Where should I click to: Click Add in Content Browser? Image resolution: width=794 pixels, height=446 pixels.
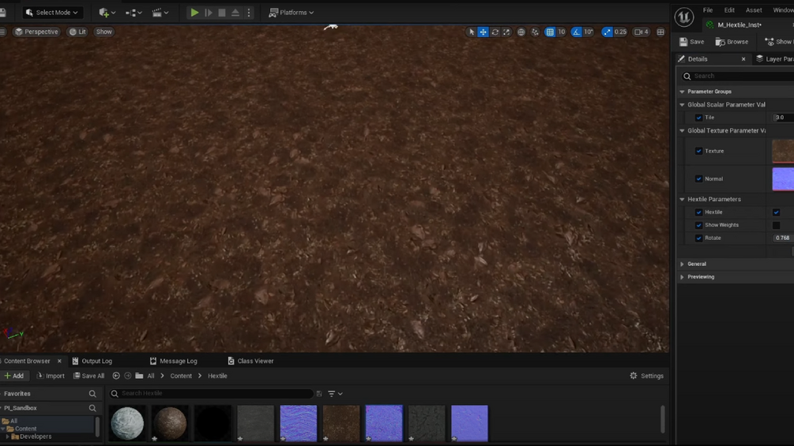[x=14, y=377]
